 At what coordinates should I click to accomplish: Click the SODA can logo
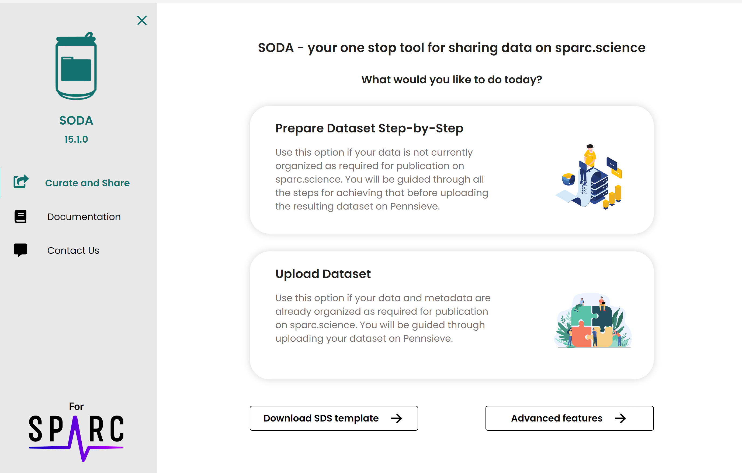(76, 66)
